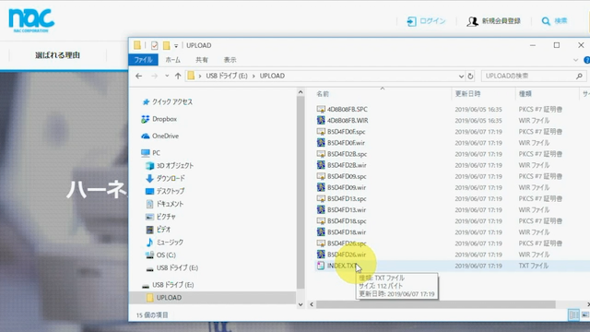Open 選ばれる理由 menu on nac website
590x332 pixels.
[57, 55]
